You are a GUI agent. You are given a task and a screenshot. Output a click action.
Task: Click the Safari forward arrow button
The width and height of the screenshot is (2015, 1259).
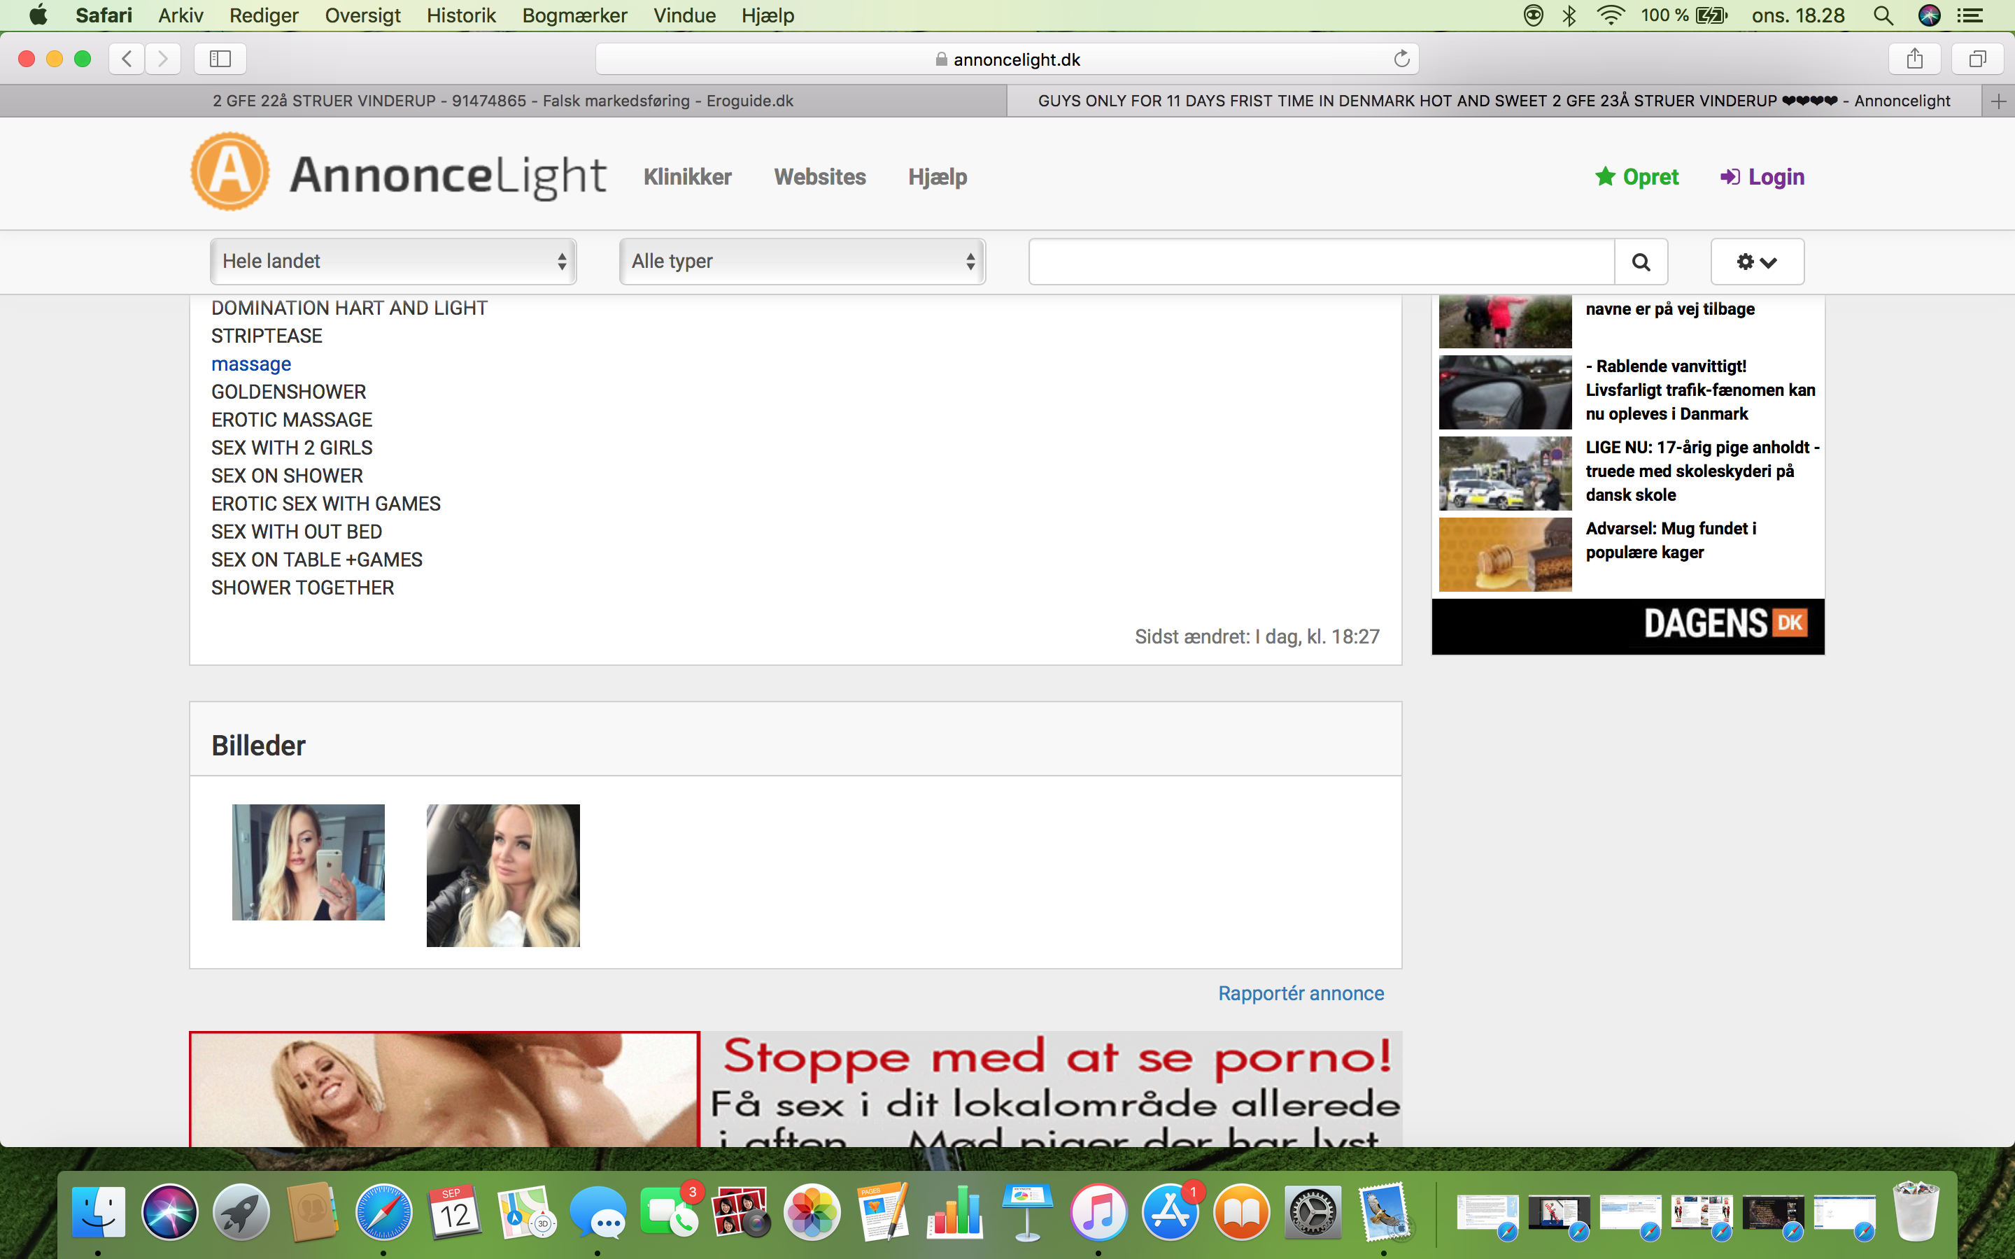pos(163,58)
